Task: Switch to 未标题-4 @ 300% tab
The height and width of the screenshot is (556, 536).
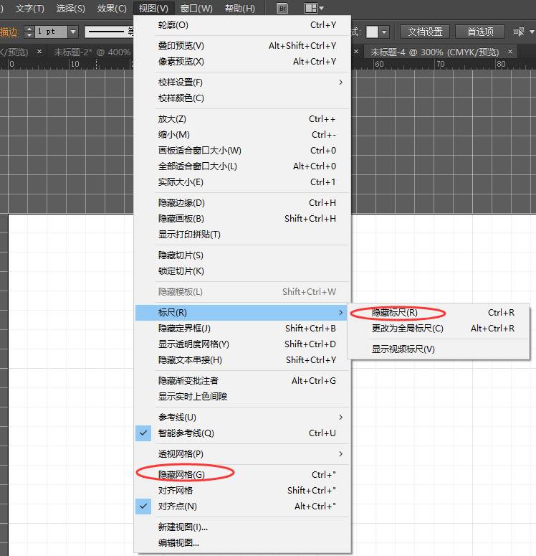Action: pos(434,52)
